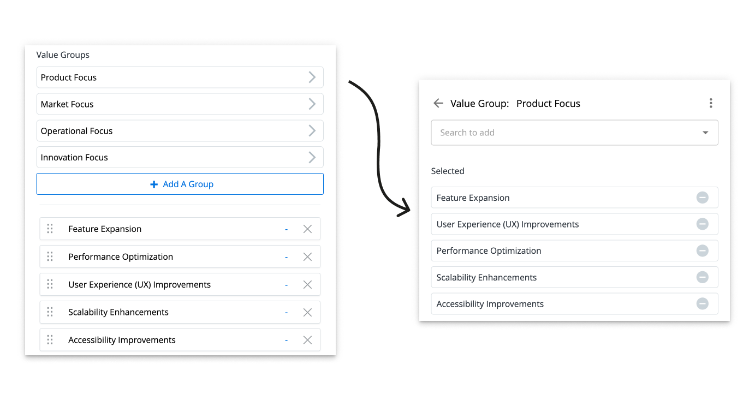The image size is (755, 400).
Task: Click drag handle of Feature Expansion row
Action: (50, 229)
